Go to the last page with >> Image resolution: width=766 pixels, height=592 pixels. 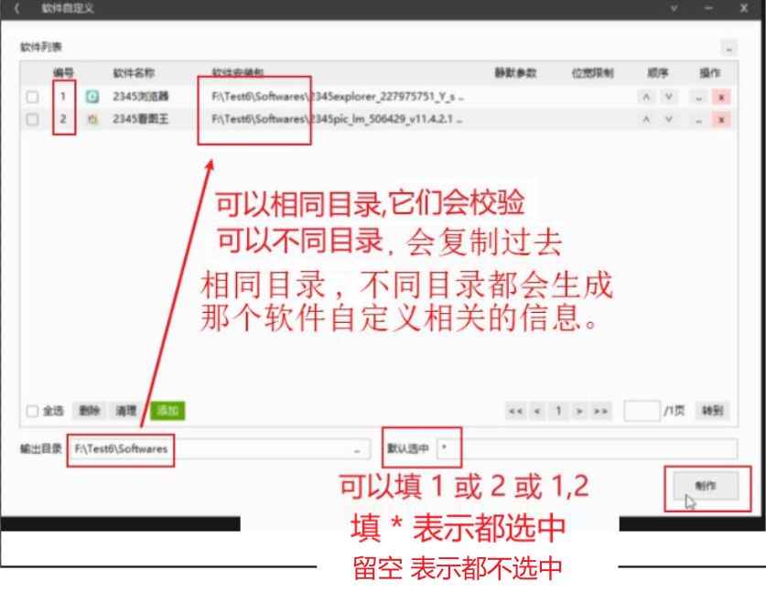point(600,411)
